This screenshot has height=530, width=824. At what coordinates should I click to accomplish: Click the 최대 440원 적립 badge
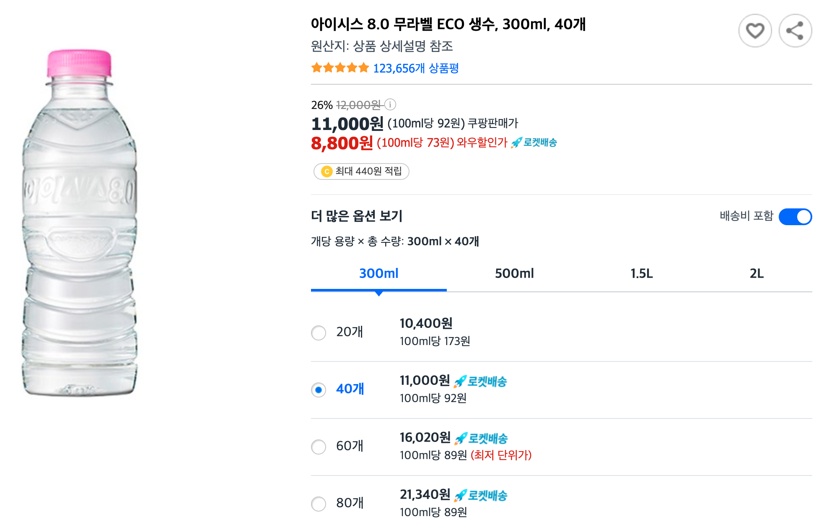click(361, 171)
